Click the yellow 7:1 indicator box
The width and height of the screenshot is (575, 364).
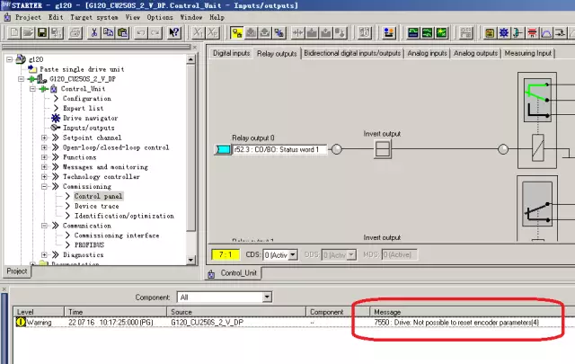(224, 255)
